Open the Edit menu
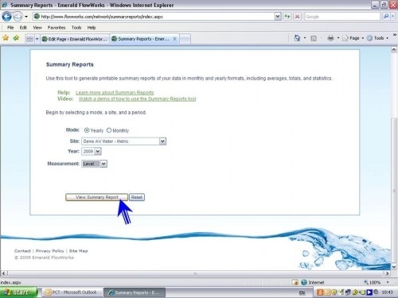This screenshot has height=298, width=398. pos(23,28)
